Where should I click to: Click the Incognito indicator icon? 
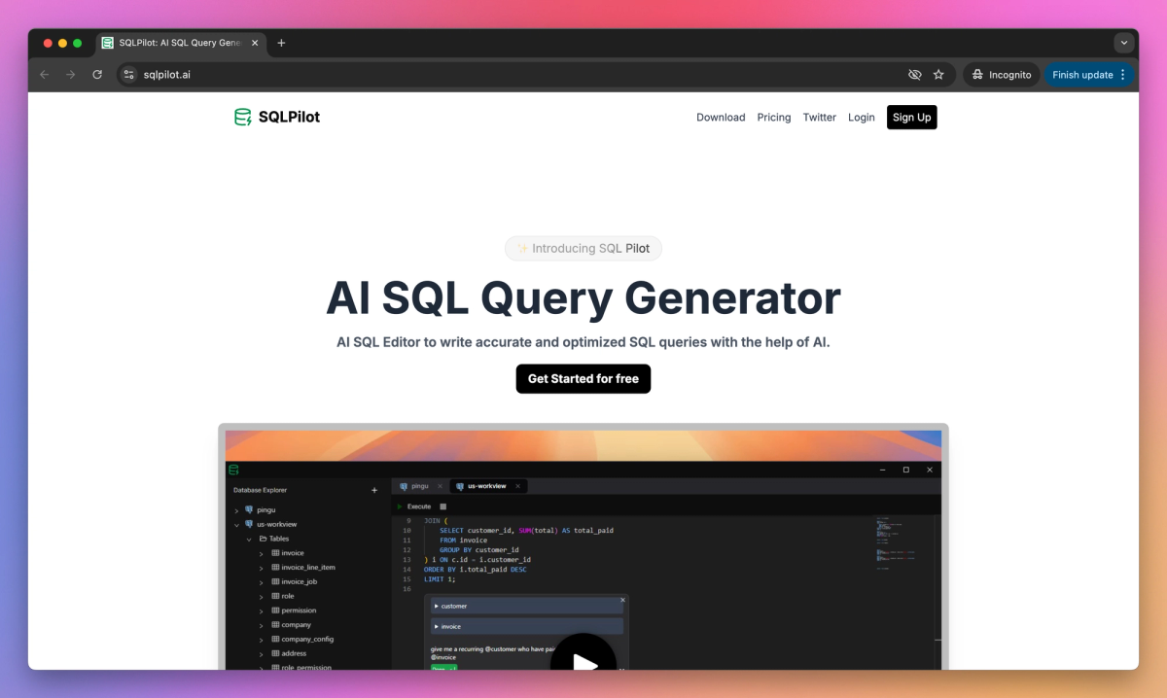point(975,75)
